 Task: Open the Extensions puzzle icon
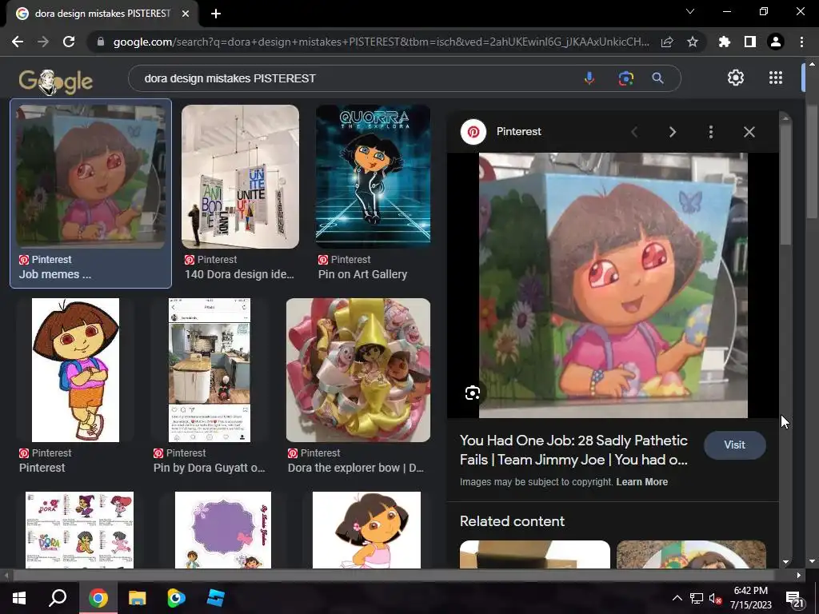click(x=724, y=42)
